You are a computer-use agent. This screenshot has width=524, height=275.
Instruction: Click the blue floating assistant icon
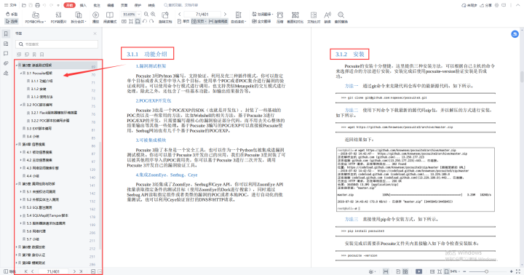tap(515, 34)
